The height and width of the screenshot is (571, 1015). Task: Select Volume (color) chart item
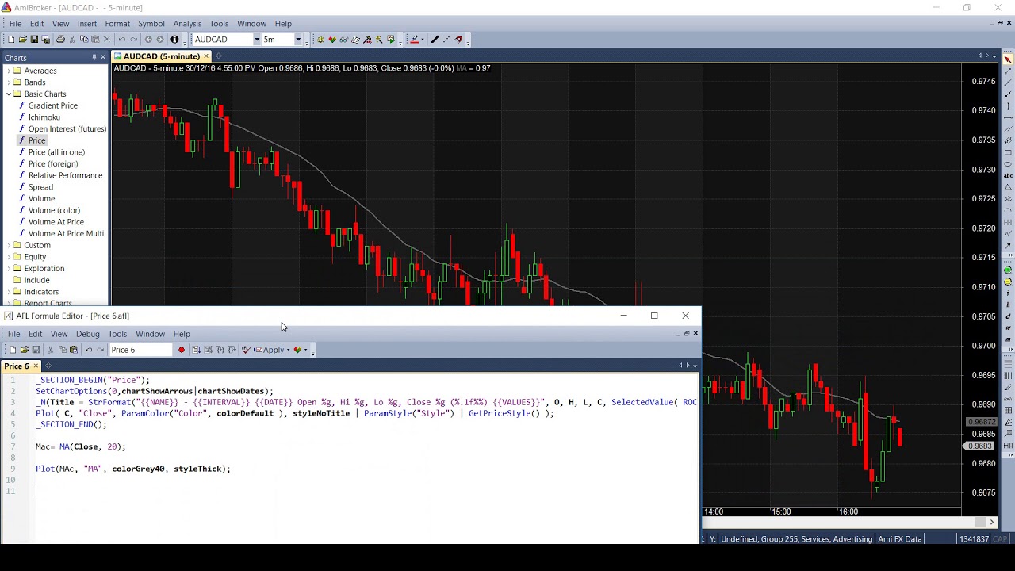tap(54, 210)
